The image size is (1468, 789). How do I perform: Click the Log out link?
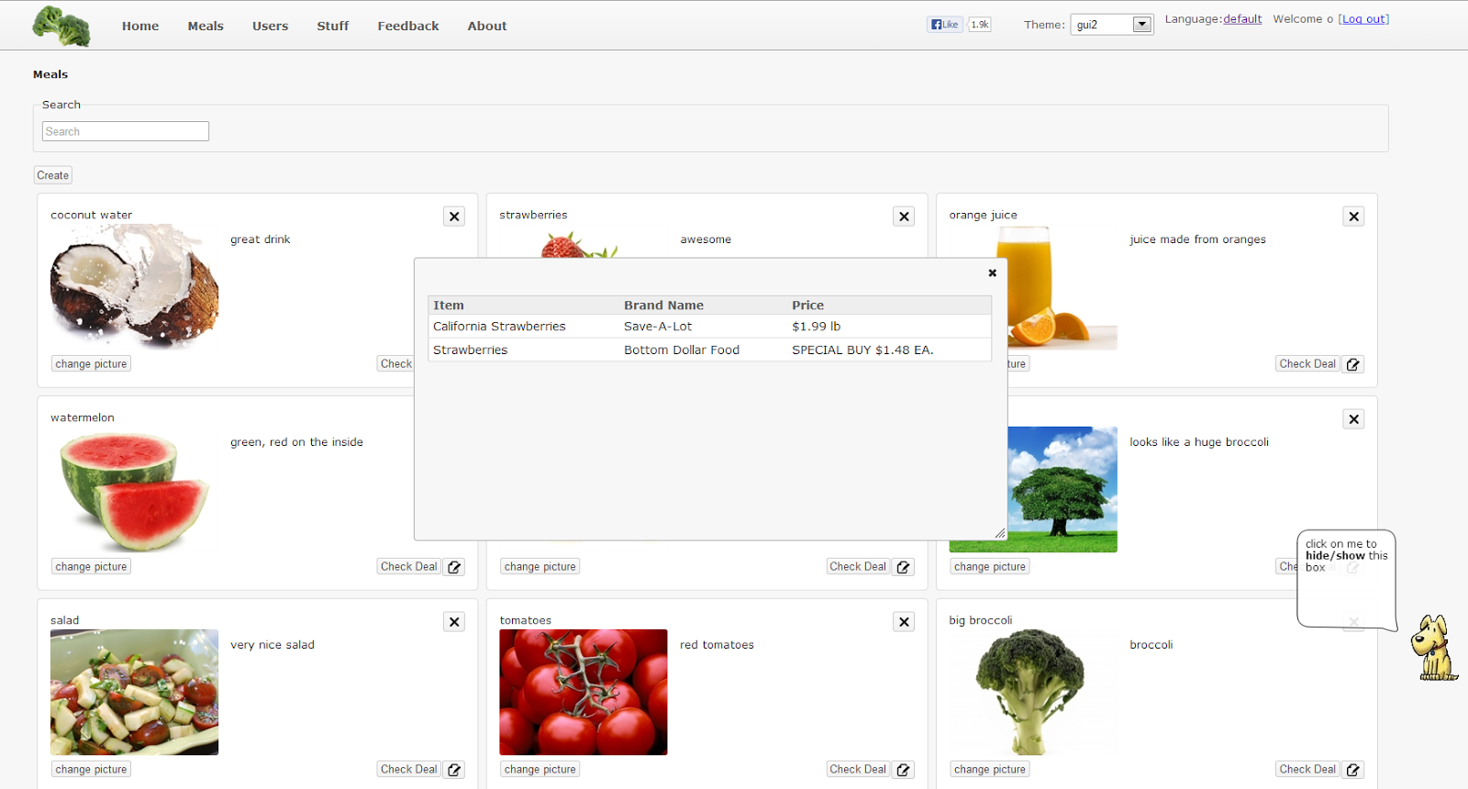tap(1363, 19)
